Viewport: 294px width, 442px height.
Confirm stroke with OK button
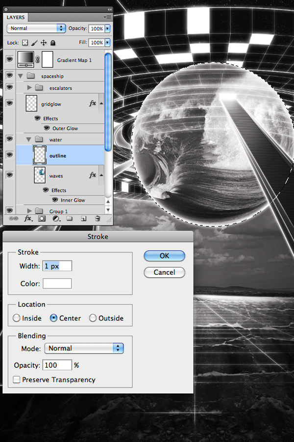[164, 256]
